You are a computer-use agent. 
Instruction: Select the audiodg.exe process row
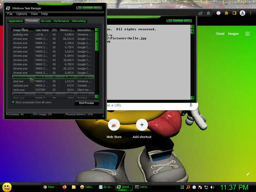tap(53, 34)
